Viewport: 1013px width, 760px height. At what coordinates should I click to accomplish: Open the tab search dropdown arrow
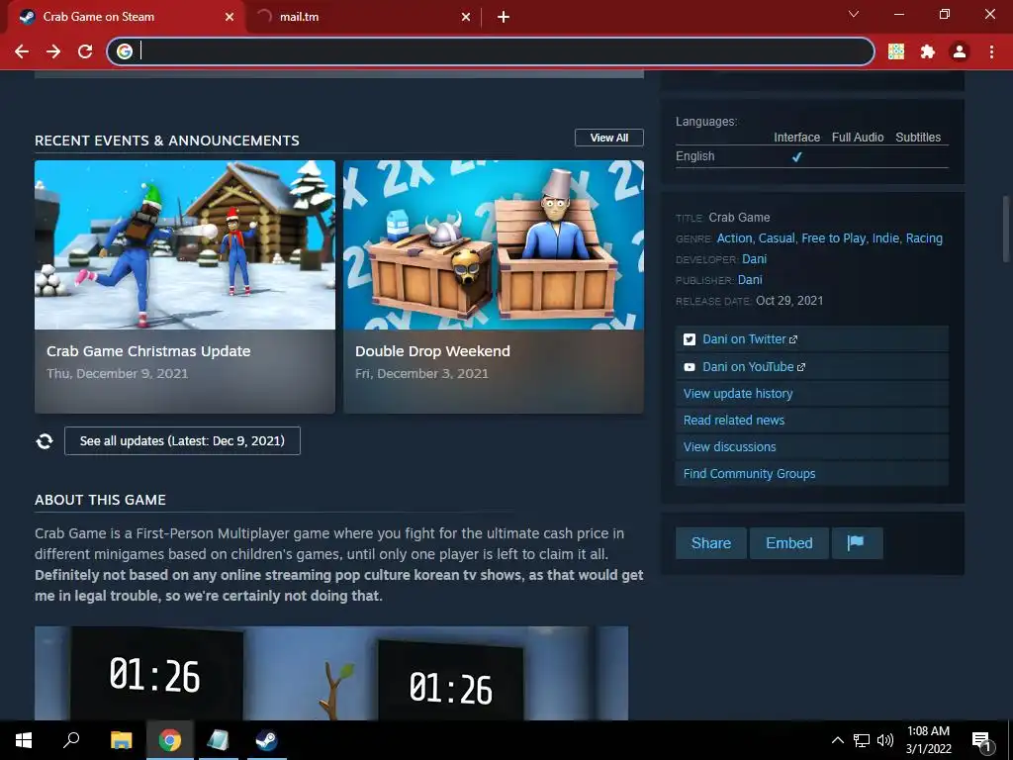point(854,14)
